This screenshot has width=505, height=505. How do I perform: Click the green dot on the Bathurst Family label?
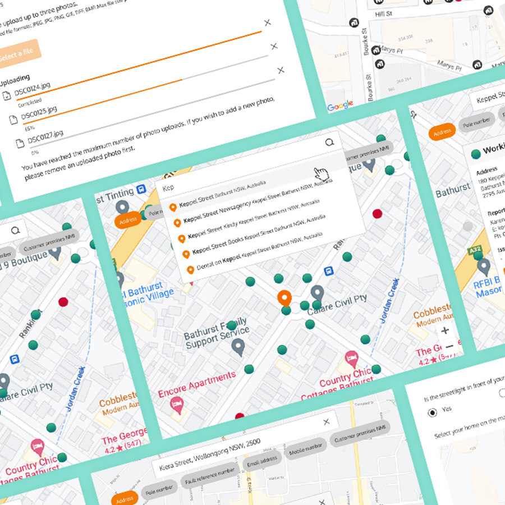[x=232, y=325]
